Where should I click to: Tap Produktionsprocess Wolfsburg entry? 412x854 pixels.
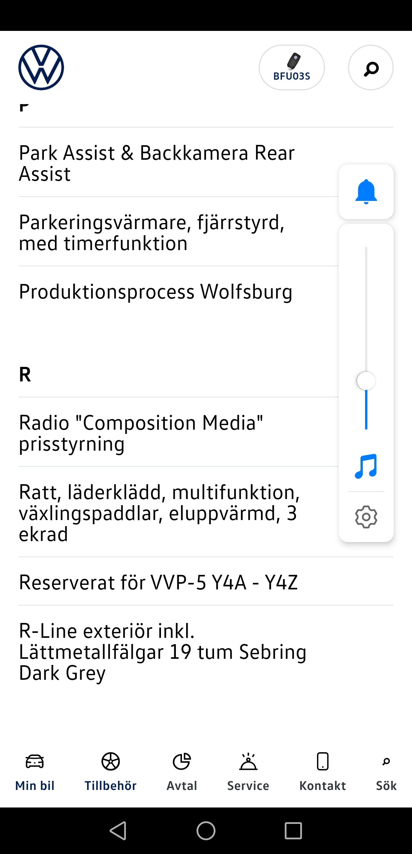click(x=156, y=292)
